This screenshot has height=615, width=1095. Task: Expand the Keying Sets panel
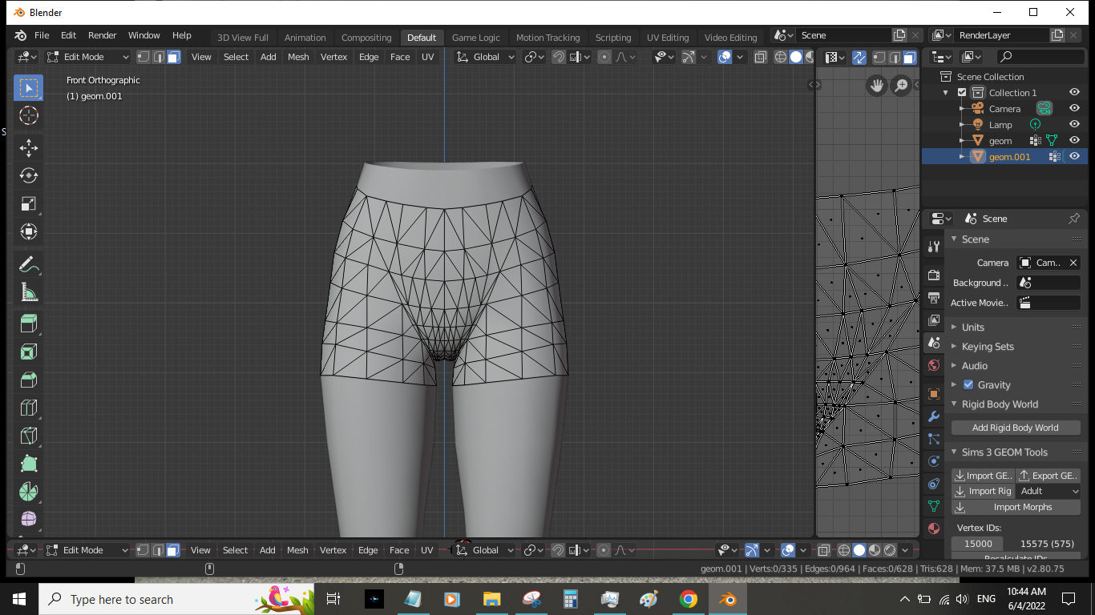[987, 346]
